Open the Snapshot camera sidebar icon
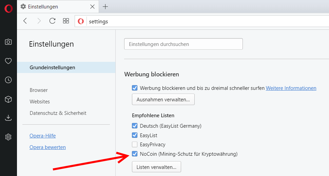 pyautogui.click(x=8, y=42)
